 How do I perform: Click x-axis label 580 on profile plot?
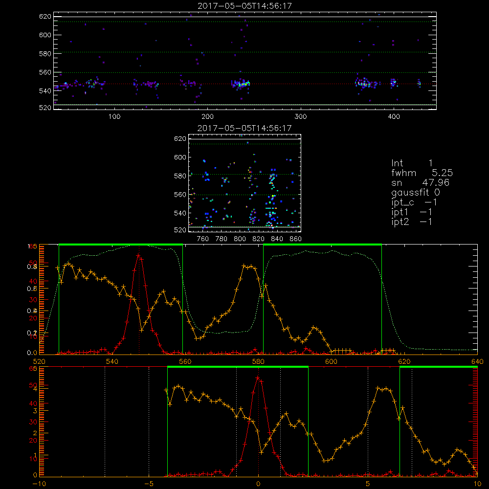click(x=258, y=361)
